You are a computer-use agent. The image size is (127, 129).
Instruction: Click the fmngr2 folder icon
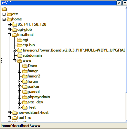pos(25,76)
